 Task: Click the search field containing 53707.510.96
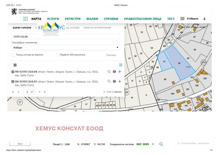coord(66,36)
